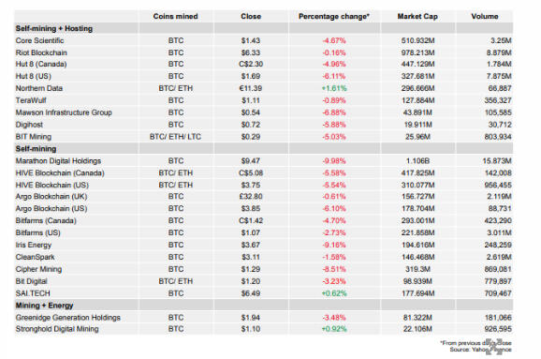Click the Core Scientific row name

click(x=39, y=40)
